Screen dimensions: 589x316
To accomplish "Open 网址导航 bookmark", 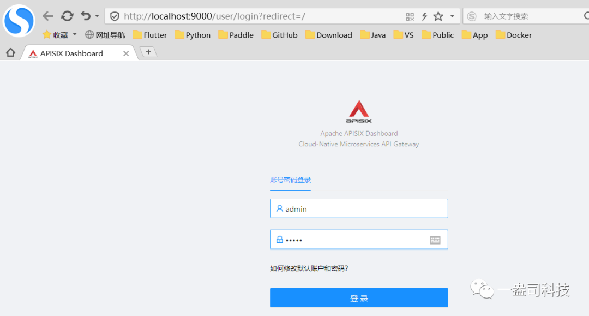I will tap(105, 35).
